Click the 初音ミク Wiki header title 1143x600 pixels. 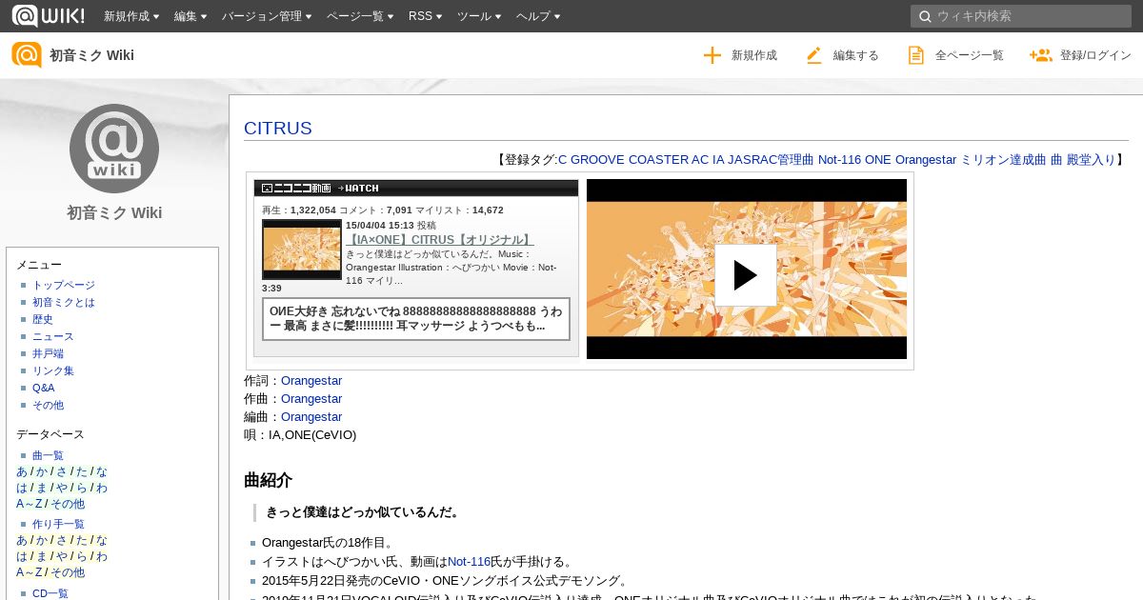[91, 55]
